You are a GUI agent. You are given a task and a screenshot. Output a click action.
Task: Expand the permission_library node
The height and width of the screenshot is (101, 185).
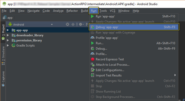(8, 40)
